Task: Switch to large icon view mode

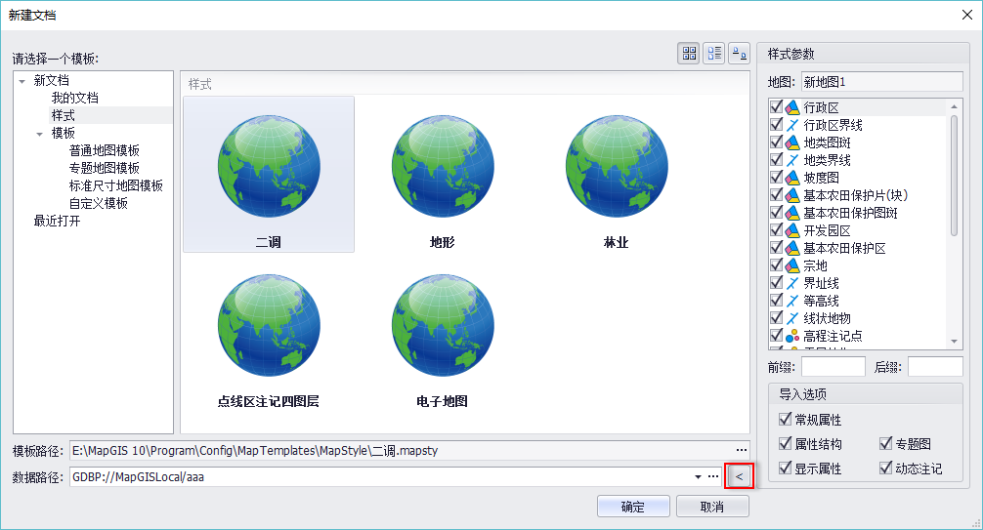Action: (689, 54)
